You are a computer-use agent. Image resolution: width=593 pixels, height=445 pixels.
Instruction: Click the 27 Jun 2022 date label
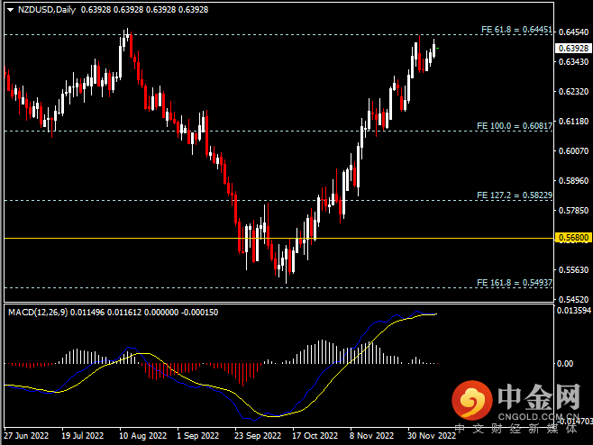click(24, 434)
